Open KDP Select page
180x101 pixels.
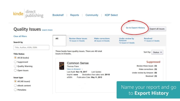111,15
